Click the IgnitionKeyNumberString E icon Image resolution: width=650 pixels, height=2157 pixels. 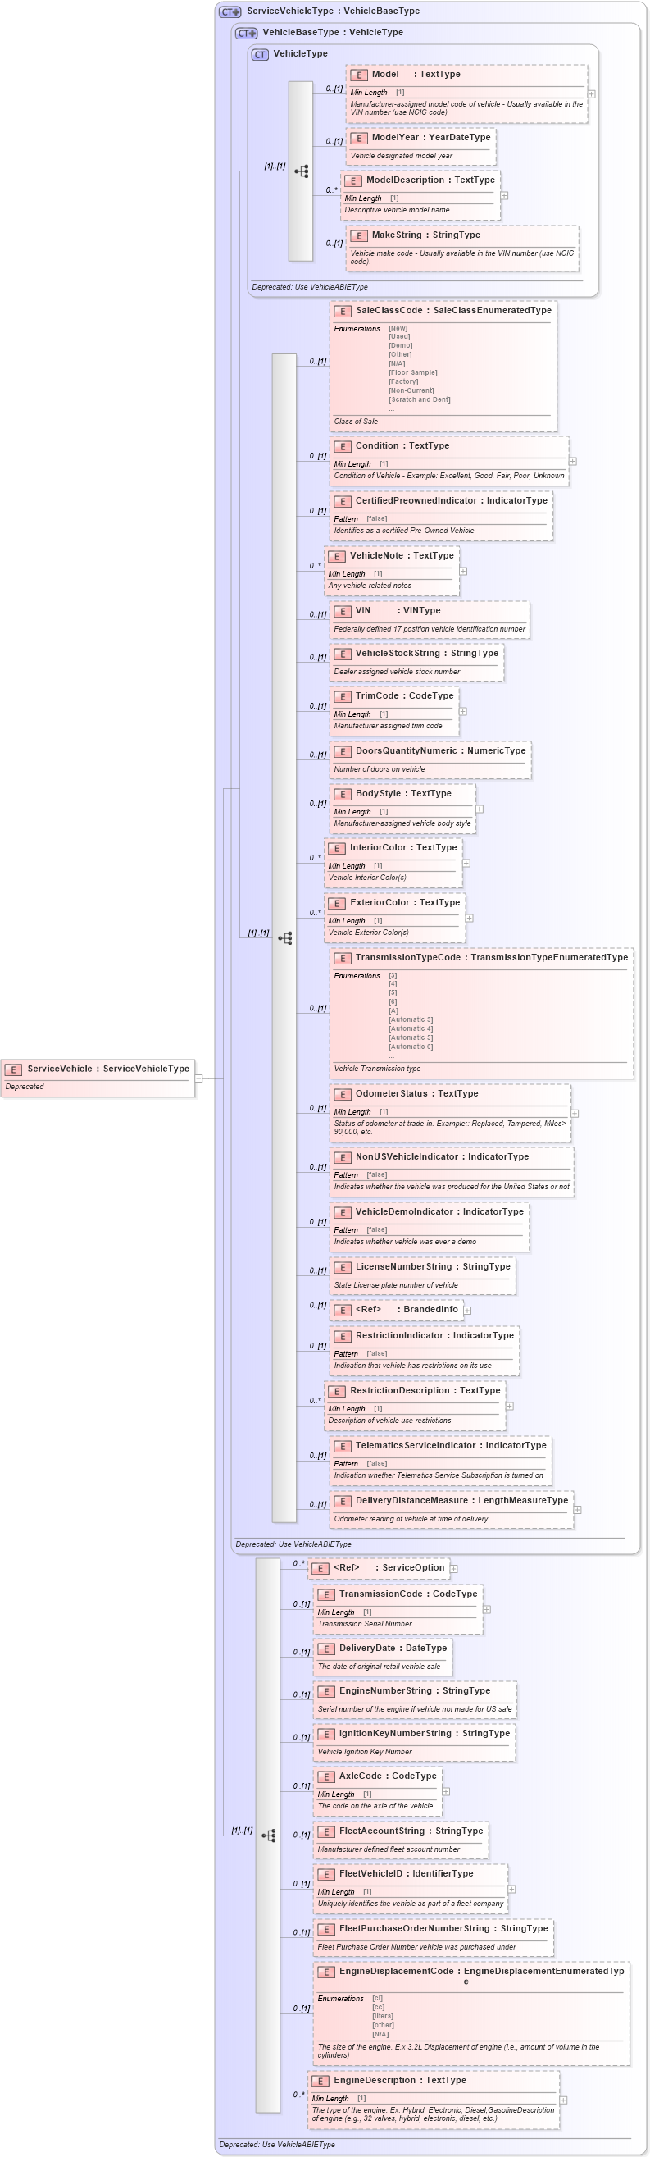(x=326, y=1734)
